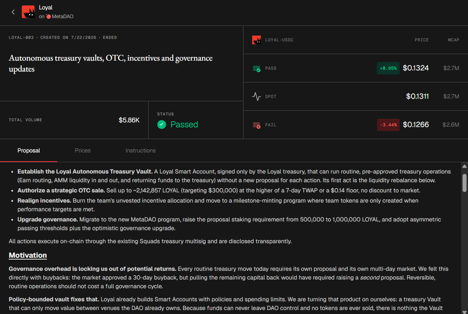Click the PASS price $0.1324

[416, 68]
